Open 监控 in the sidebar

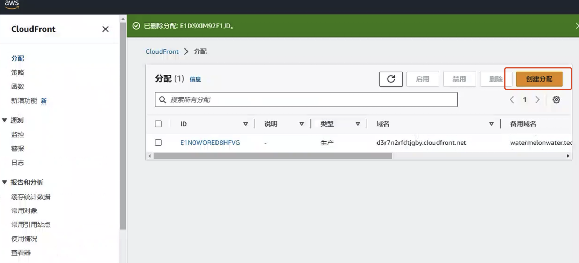[x=17, y=135]
